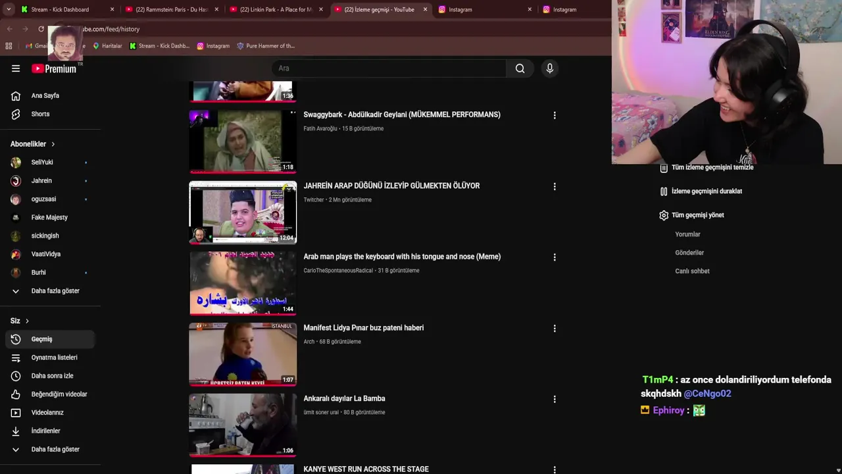Click the YouTube Premium logo
This screenshot has height=474, width=842.
(x=55, y=68)
